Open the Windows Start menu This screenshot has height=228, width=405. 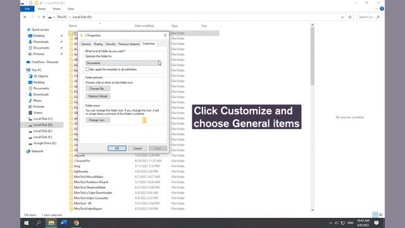(27, 223)
